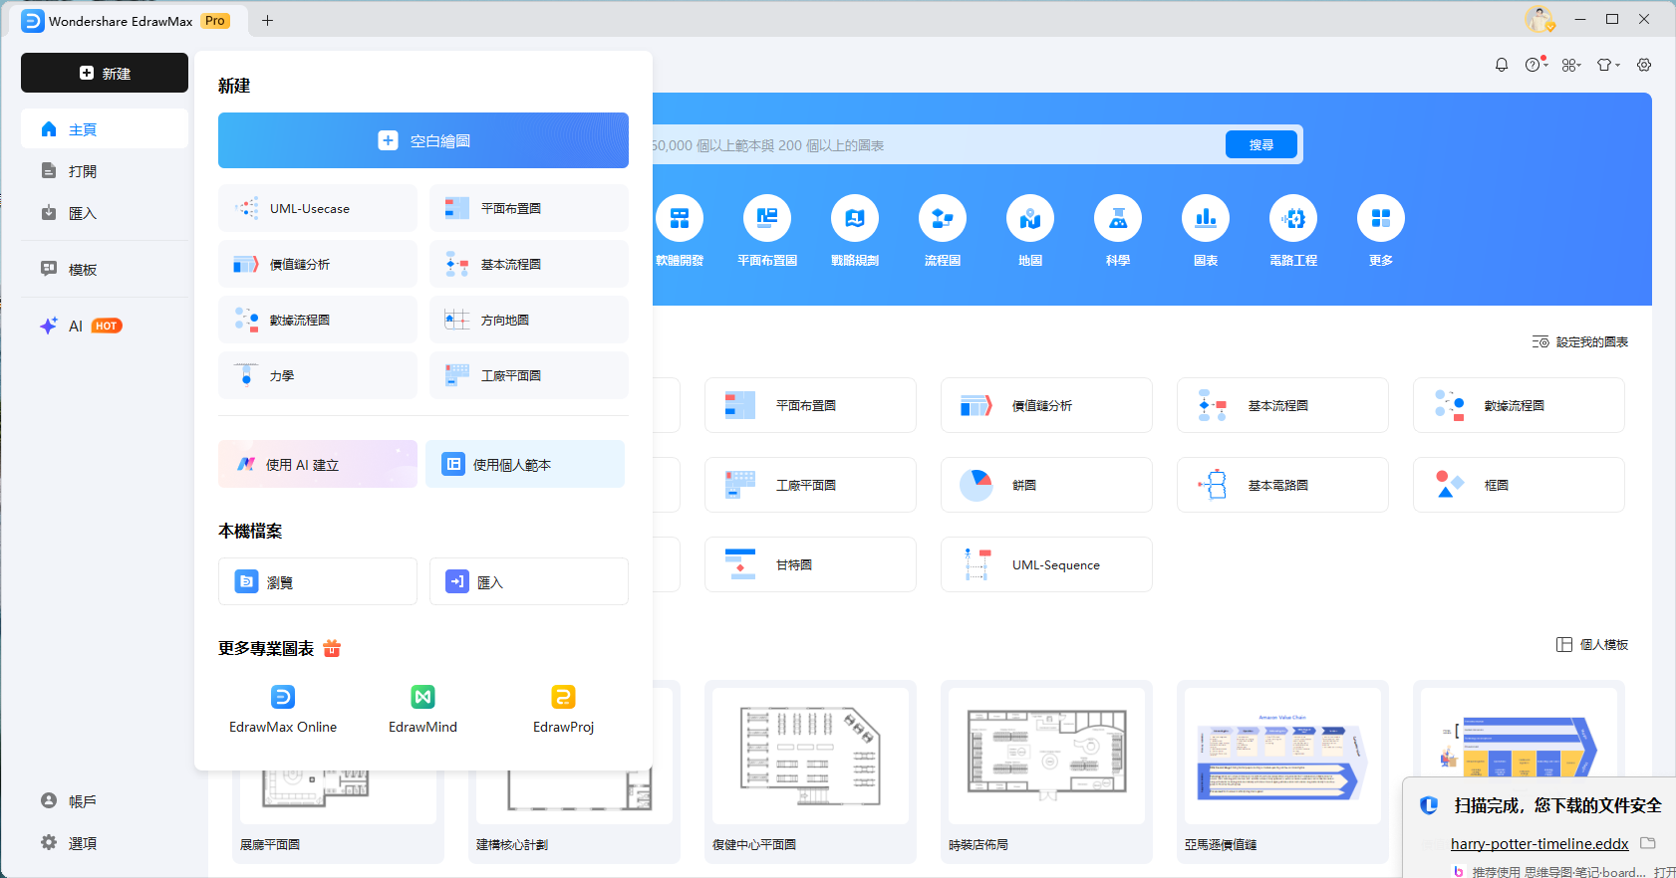1676x878 pixels.
Task: Open 復健中心平面圖 template thumbnail
Action: pyautogui.click(x=810, y=757)
